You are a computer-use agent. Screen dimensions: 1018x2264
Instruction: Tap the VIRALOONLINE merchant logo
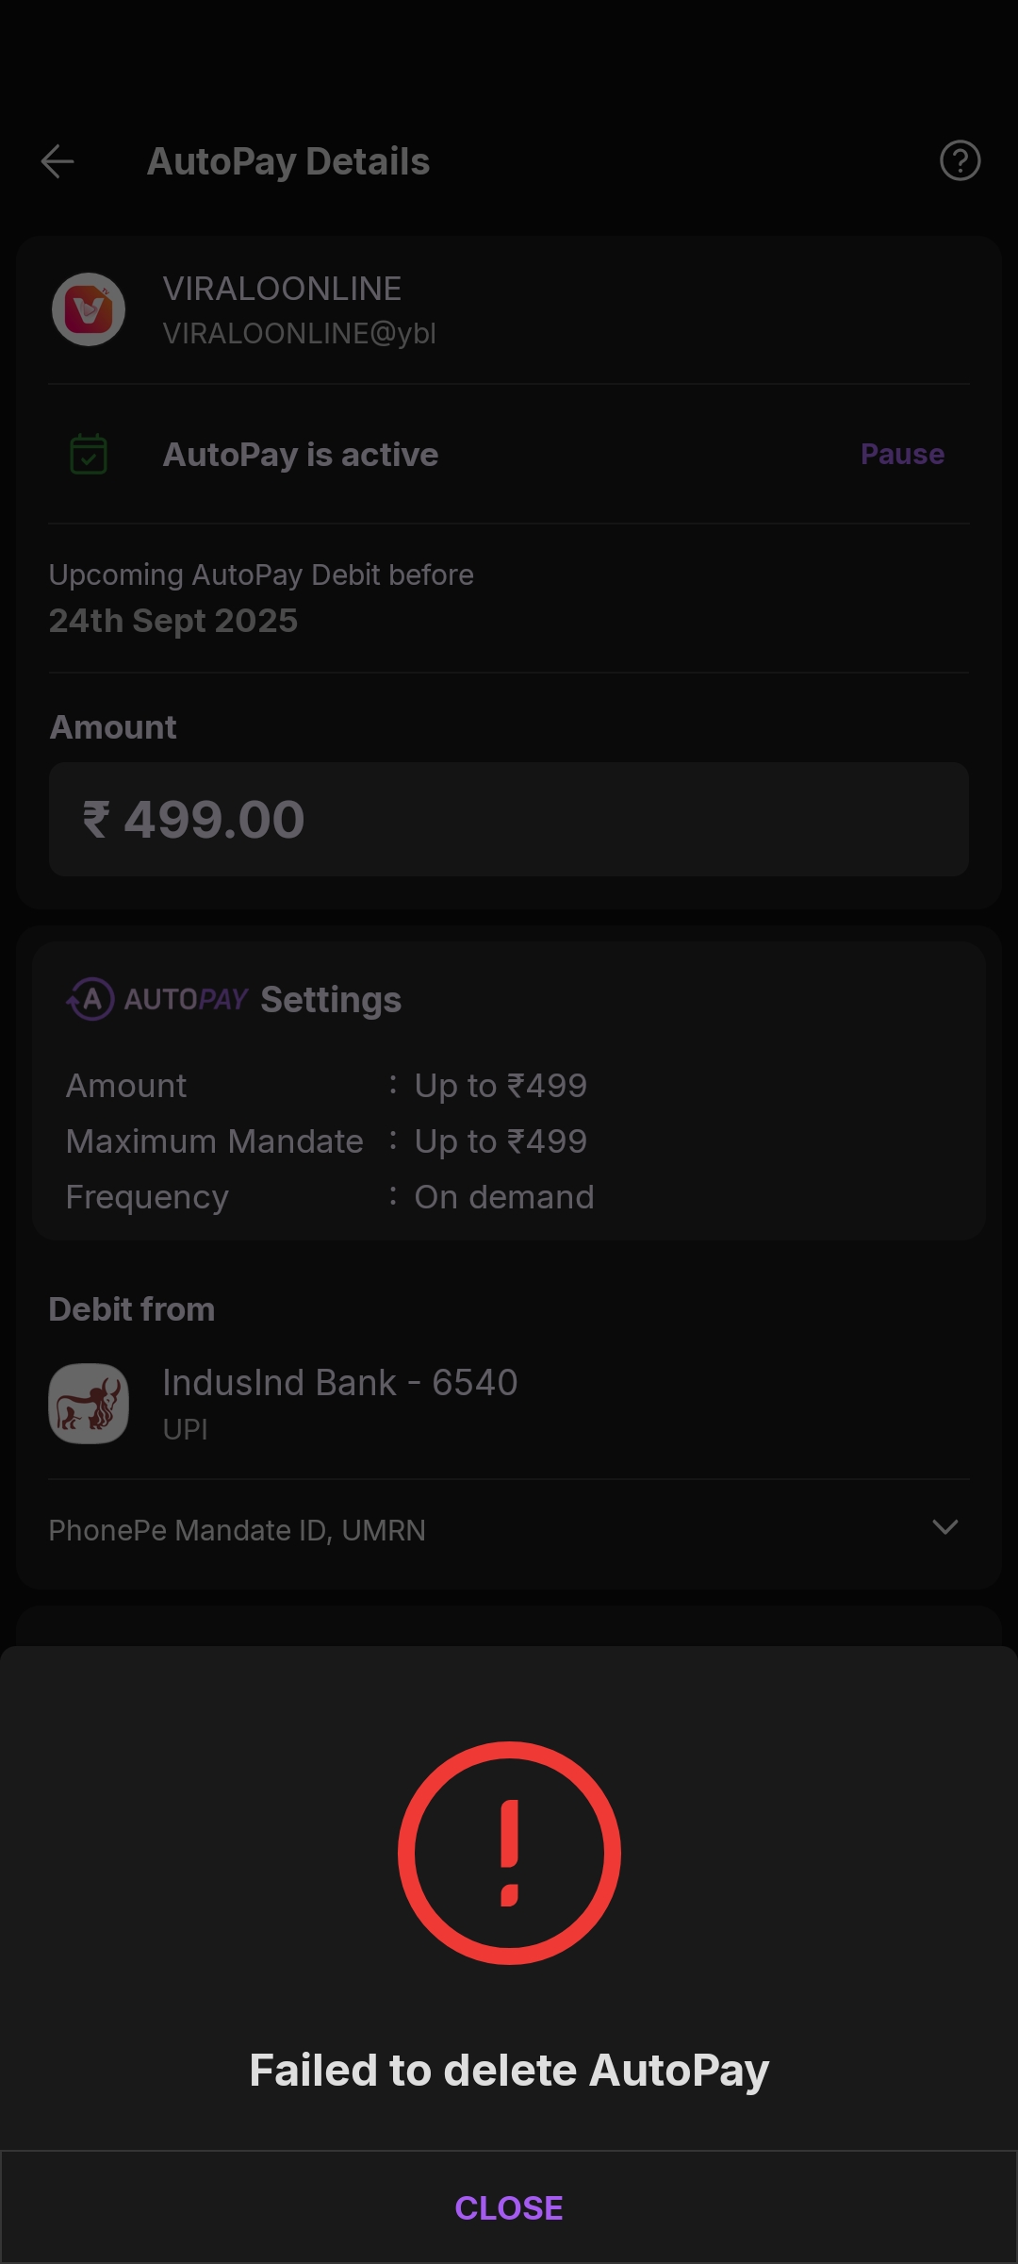coord(89,309)
